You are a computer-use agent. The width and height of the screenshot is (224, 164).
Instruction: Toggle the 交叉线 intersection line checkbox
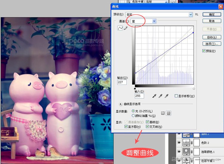pos(147,127)
